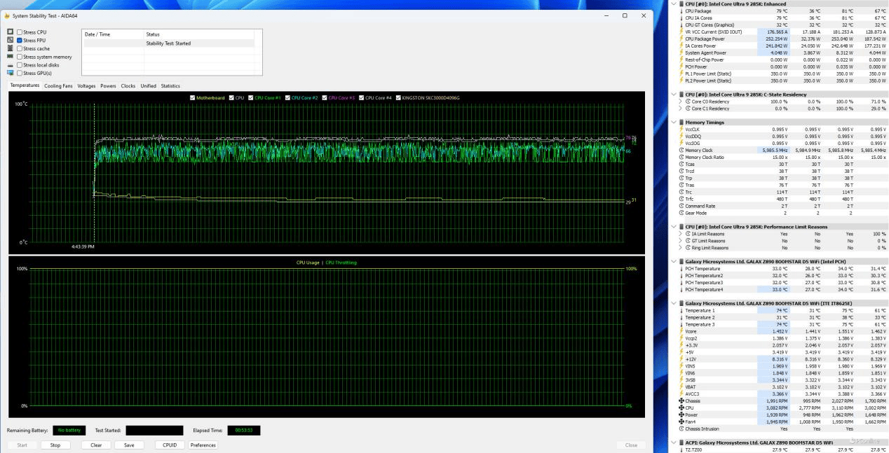889x453 pixels.
Task: Click the FPU icon beside Stress FPU
Action: pos(10,41)
